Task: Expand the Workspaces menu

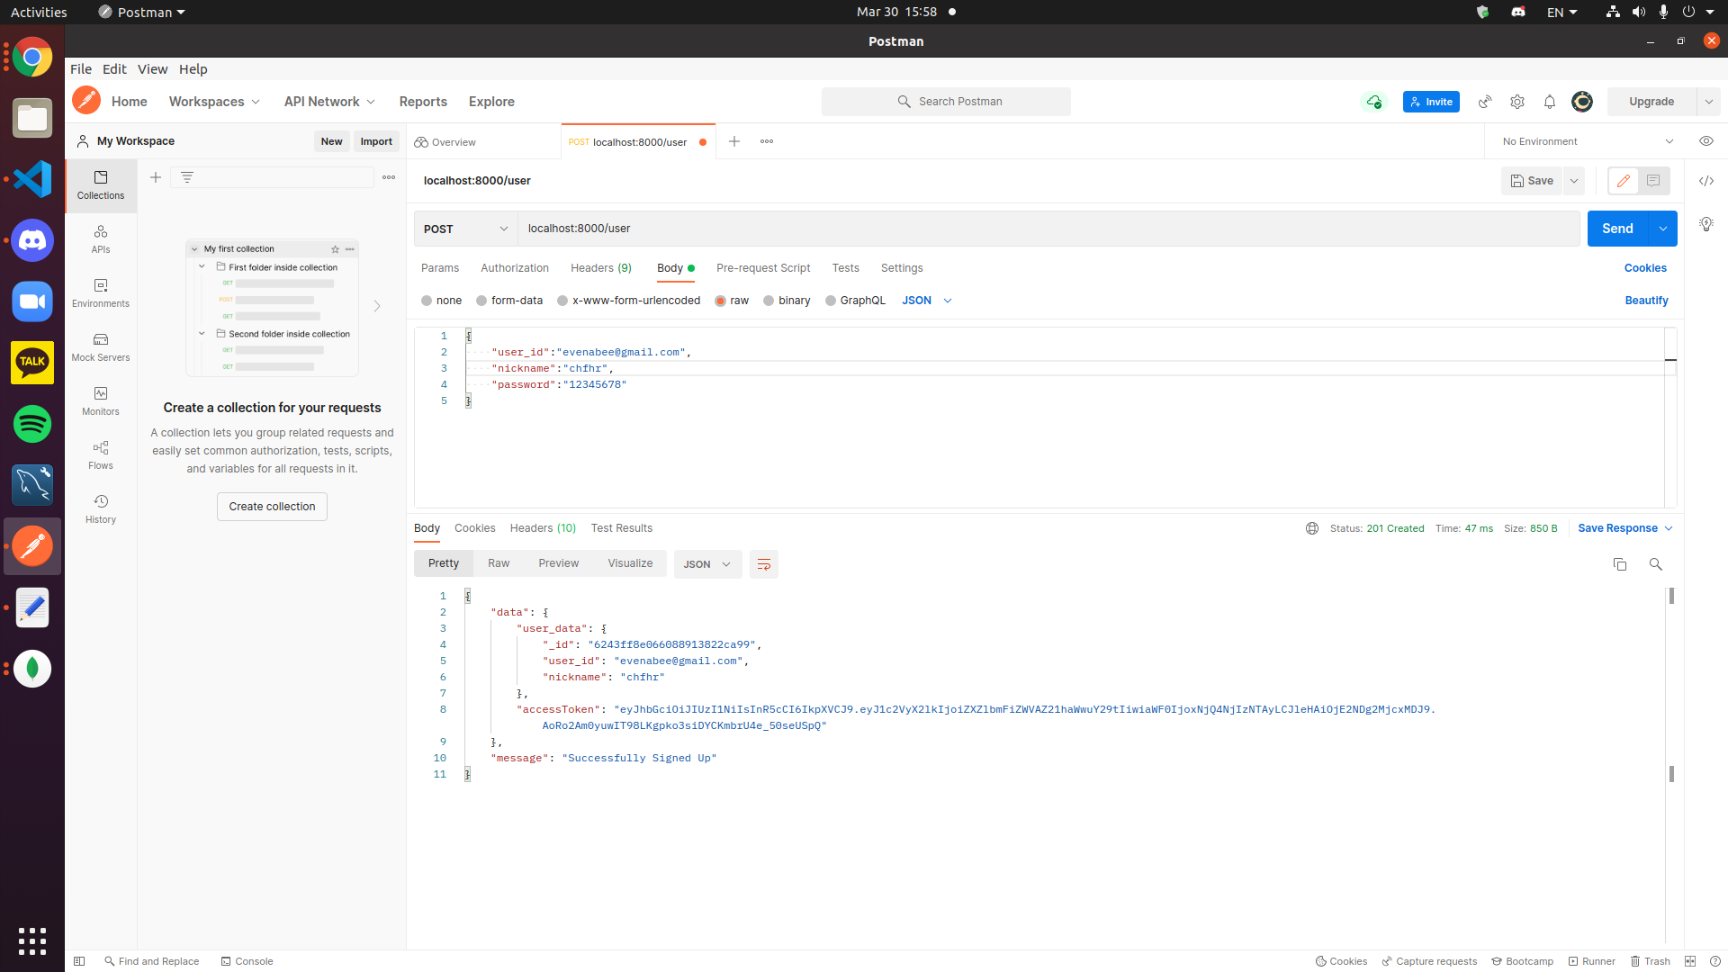Action: (x=215, y=102)
